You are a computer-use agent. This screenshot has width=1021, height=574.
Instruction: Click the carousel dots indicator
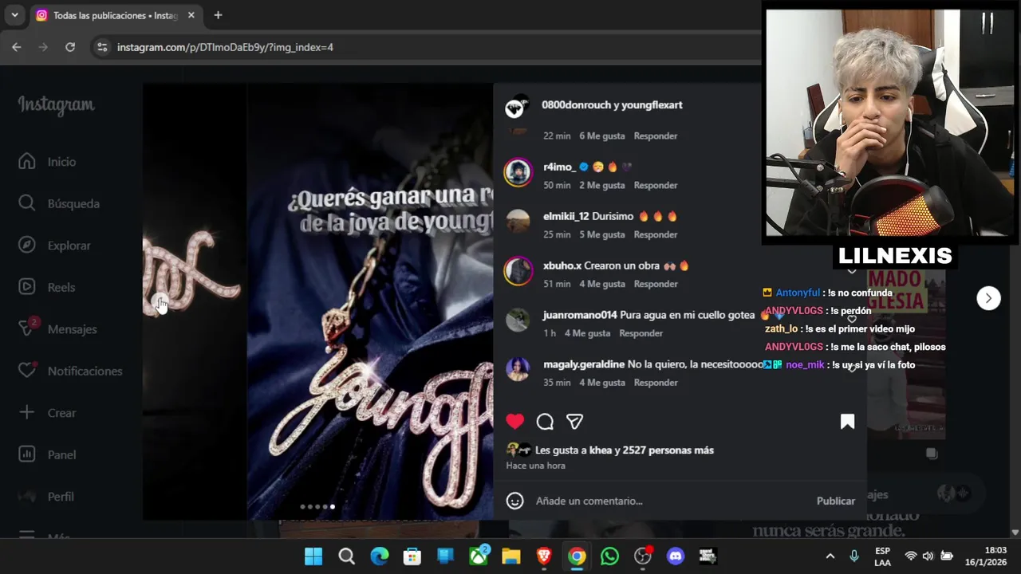(x=317, y=506)
